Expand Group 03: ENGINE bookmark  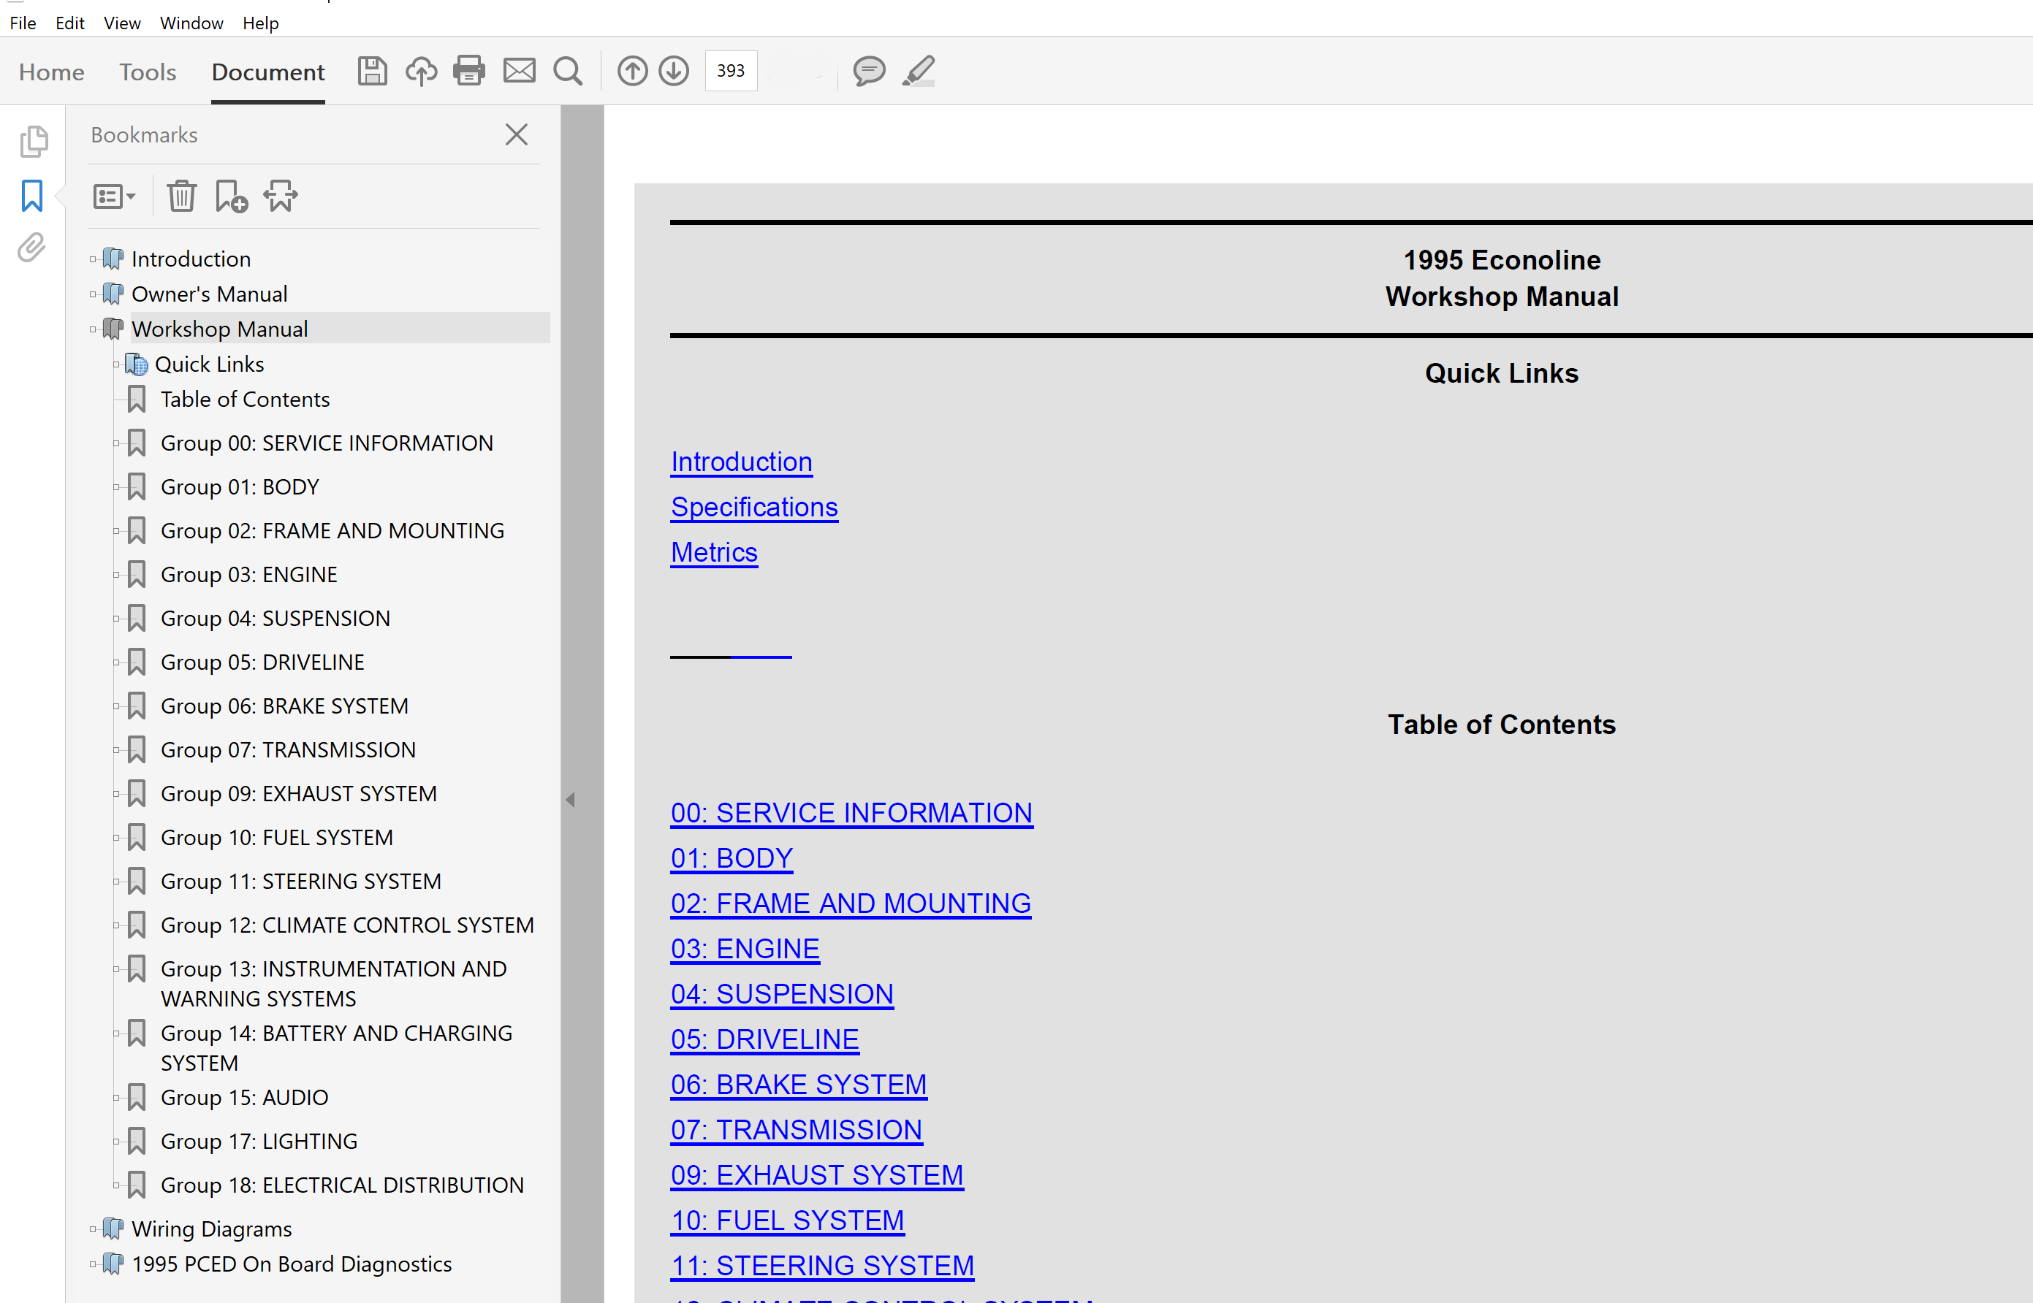pos(116,576)
